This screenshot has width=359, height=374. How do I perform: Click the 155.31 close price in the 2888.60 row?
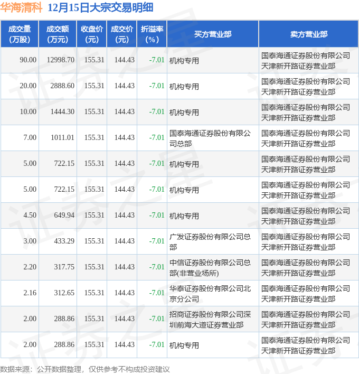94,86
